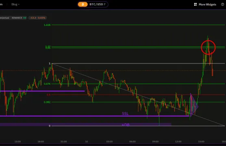Select the 0.674 Fibonacci level label
The height and width of the screenshot is (146, 226).
coord(47,84)
